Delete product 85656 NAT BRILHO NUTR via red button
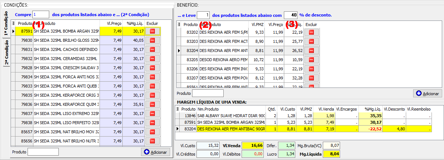444x160 pixels. (152, 141)
